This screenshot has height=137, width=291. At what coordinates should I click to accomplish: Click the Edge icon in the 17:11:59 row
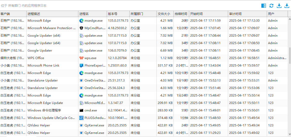[81, 21]
